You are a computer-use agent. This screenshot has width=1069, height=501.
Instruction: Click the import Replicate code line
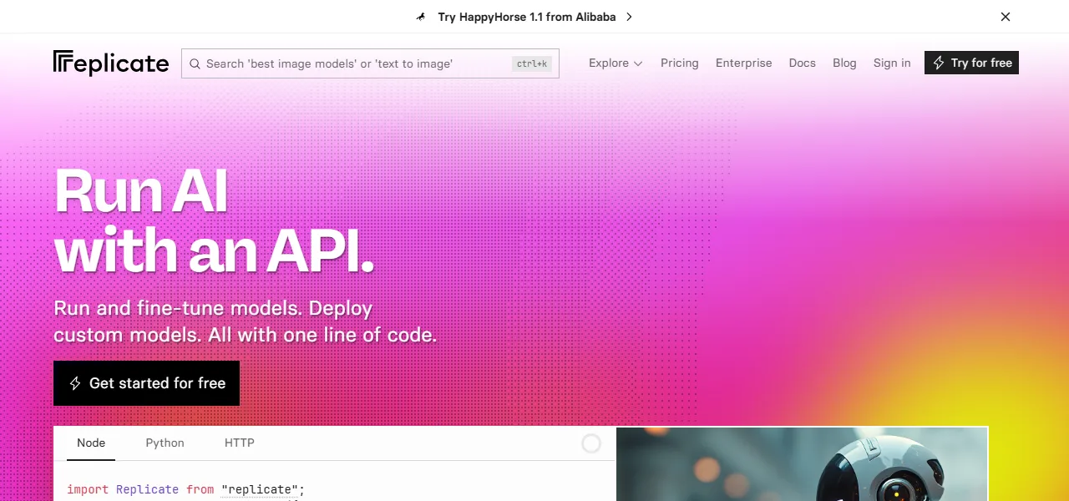[x=186, y=489]
